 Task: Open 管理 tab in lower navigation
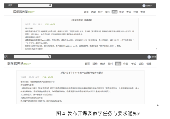click(x=149, y=64)
